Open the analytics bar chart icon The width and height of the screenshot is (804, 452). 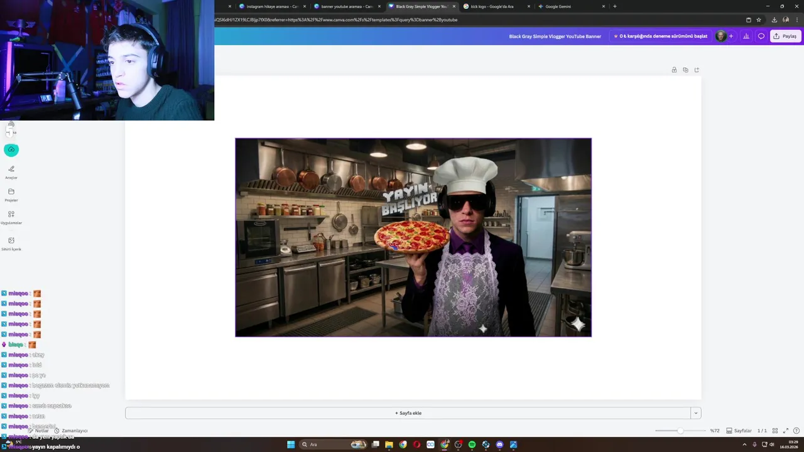coord(746,36)
